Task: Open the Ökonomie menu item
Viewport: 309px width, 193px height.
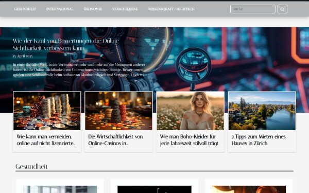Action: (x=93, y=9)
